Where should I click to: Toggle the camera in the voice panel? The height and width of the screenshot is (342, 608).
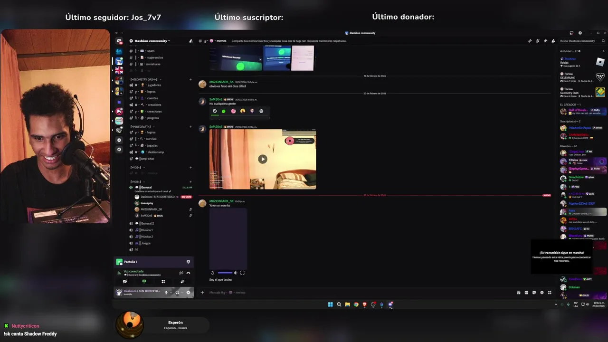click(x=125, y=281)
